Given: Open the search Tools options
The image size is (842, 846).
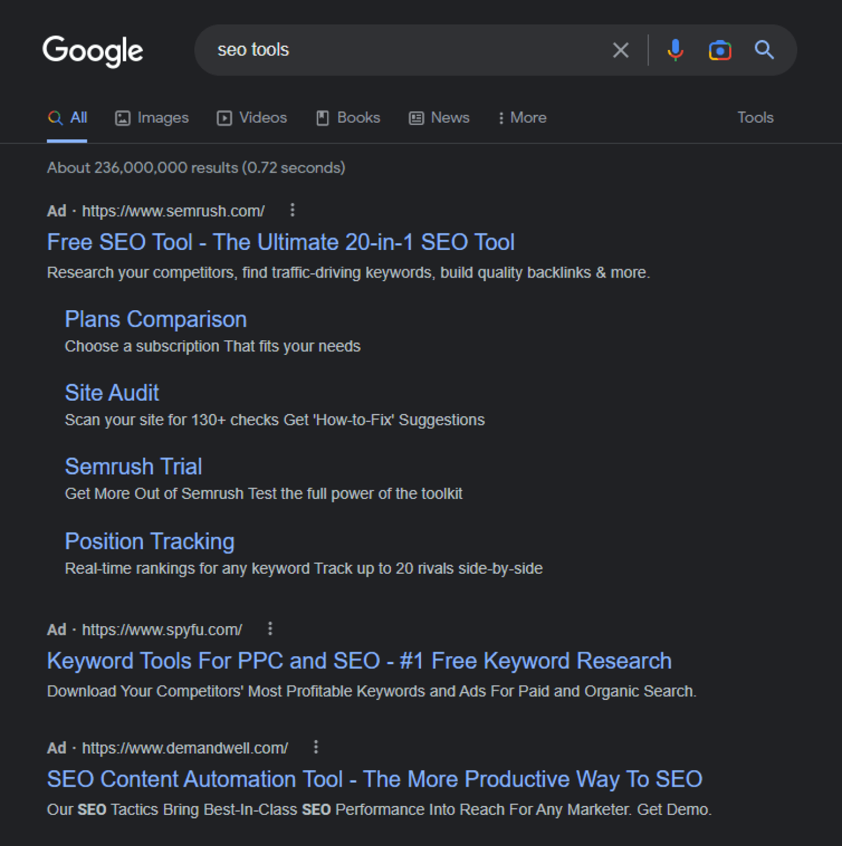Looking at the screenshot, I should point(755,118).
